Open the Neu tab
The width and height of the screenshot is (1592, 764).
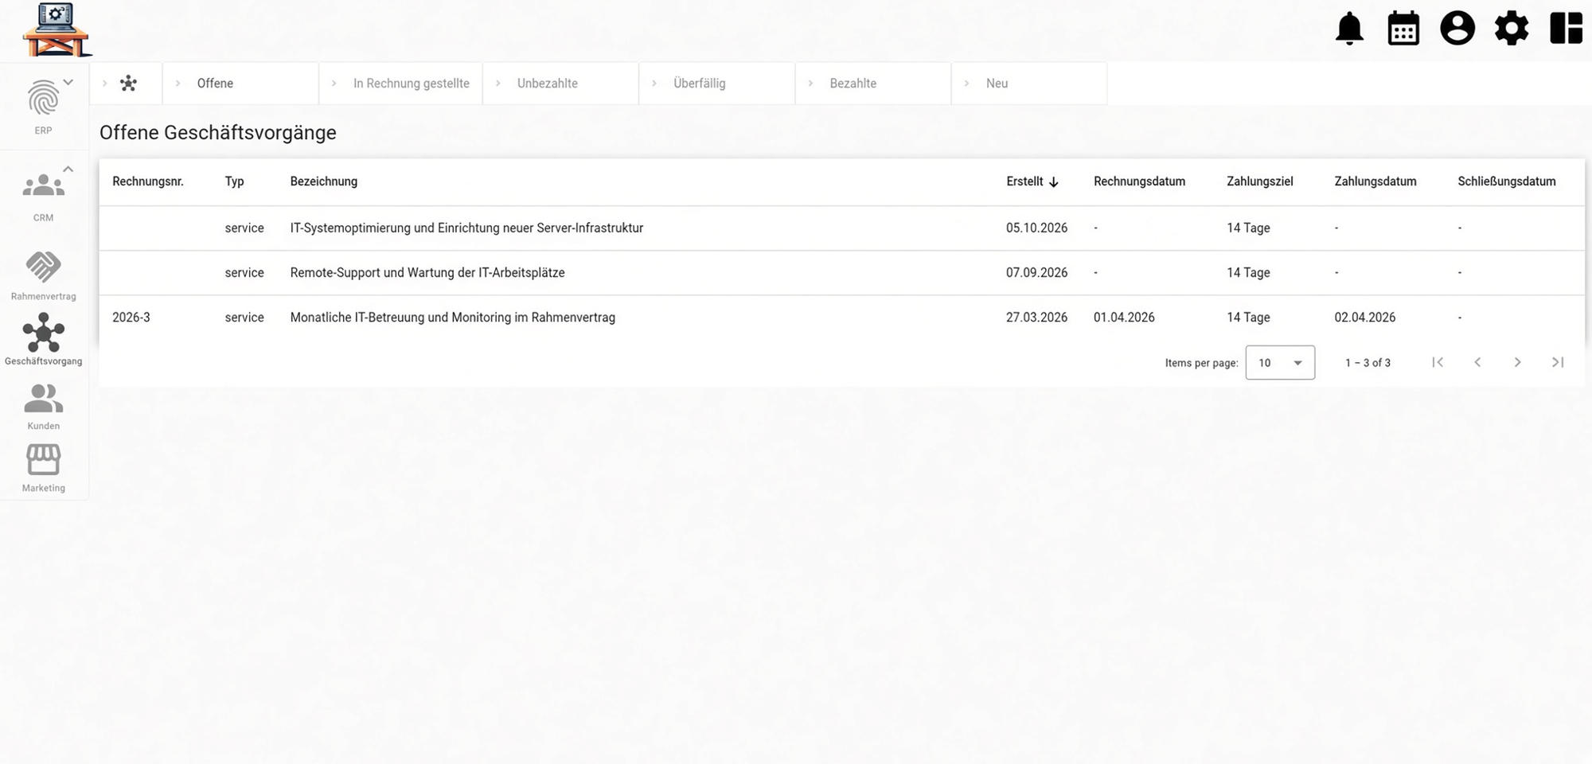click(1028, 84)
